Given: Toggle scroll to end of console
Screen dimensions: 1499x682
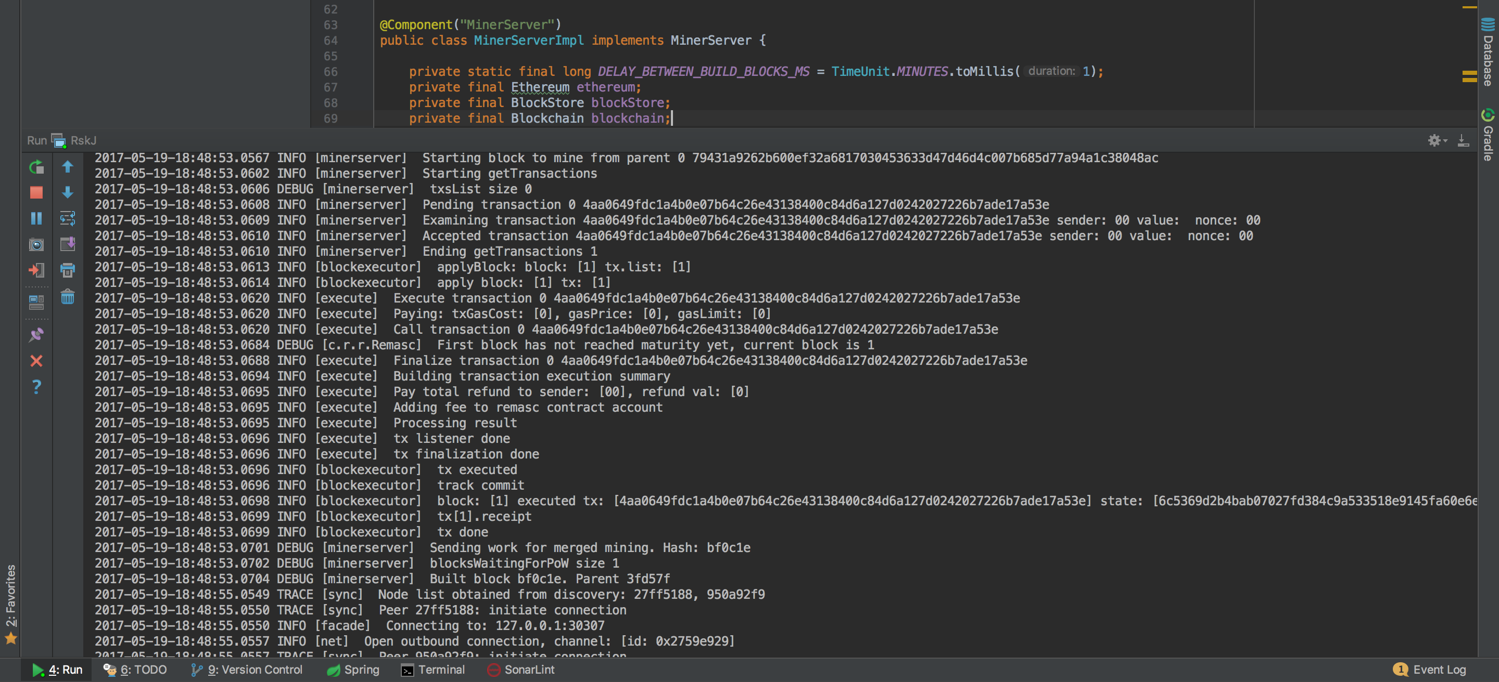Looking at the screenshot, I should tap(68, 244).
